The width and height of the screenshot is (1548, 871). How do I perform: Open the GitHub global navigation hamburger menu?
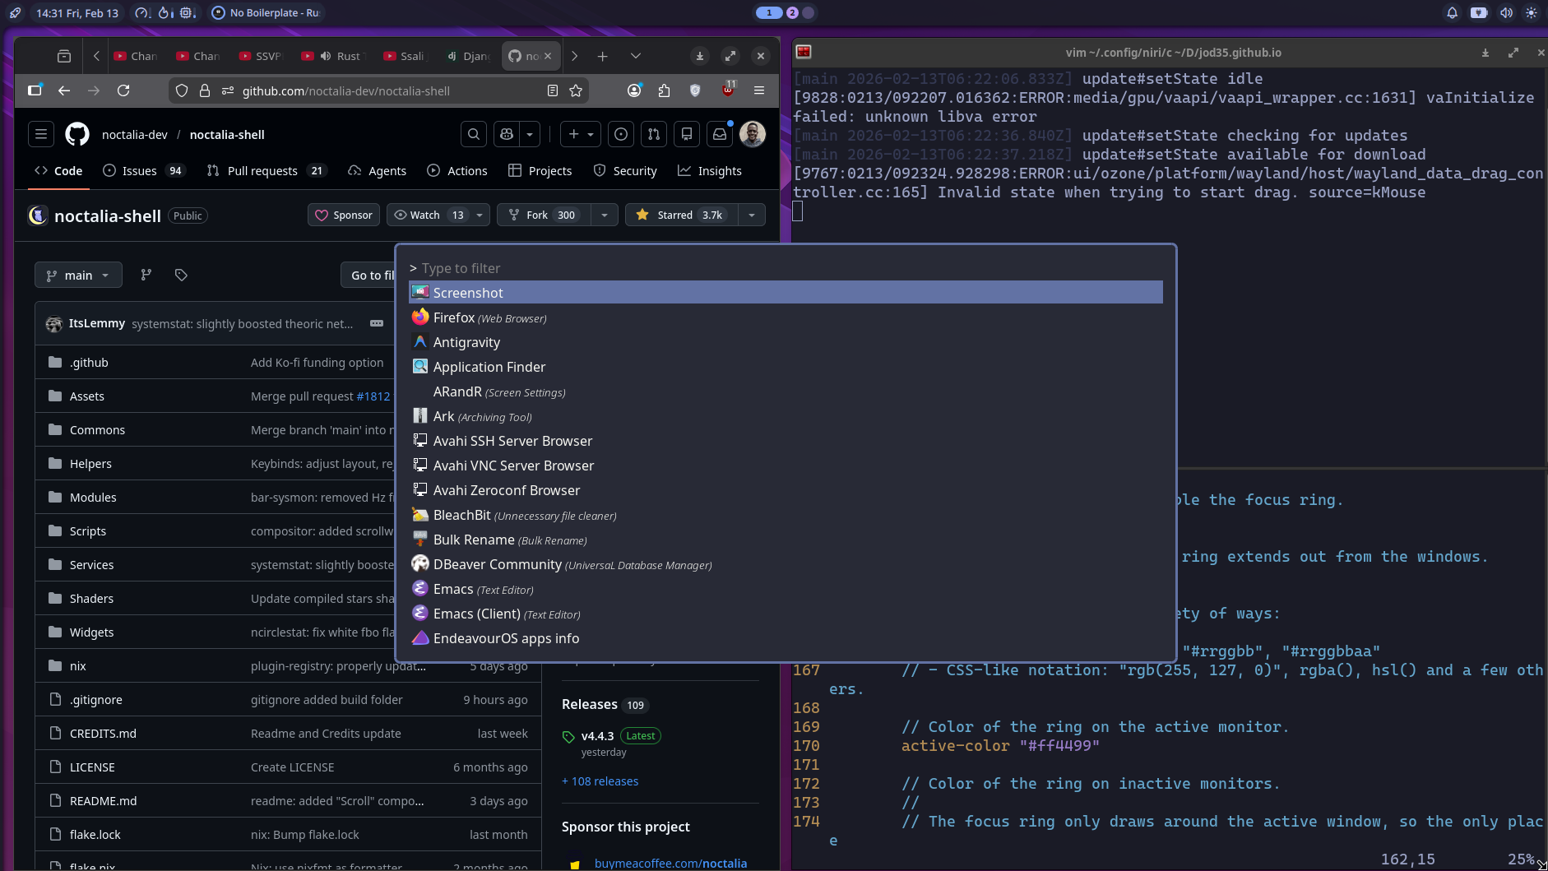coord(41,134)
